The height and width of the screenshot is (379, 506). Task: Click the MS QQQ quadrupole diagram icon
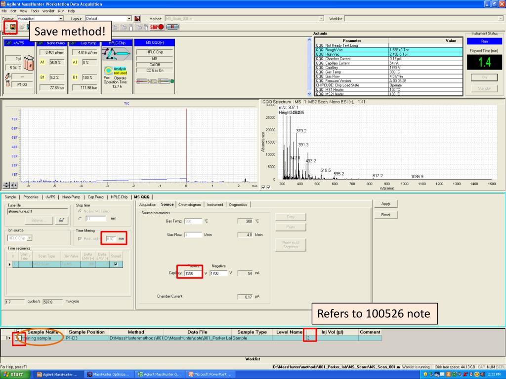point(155,81)
